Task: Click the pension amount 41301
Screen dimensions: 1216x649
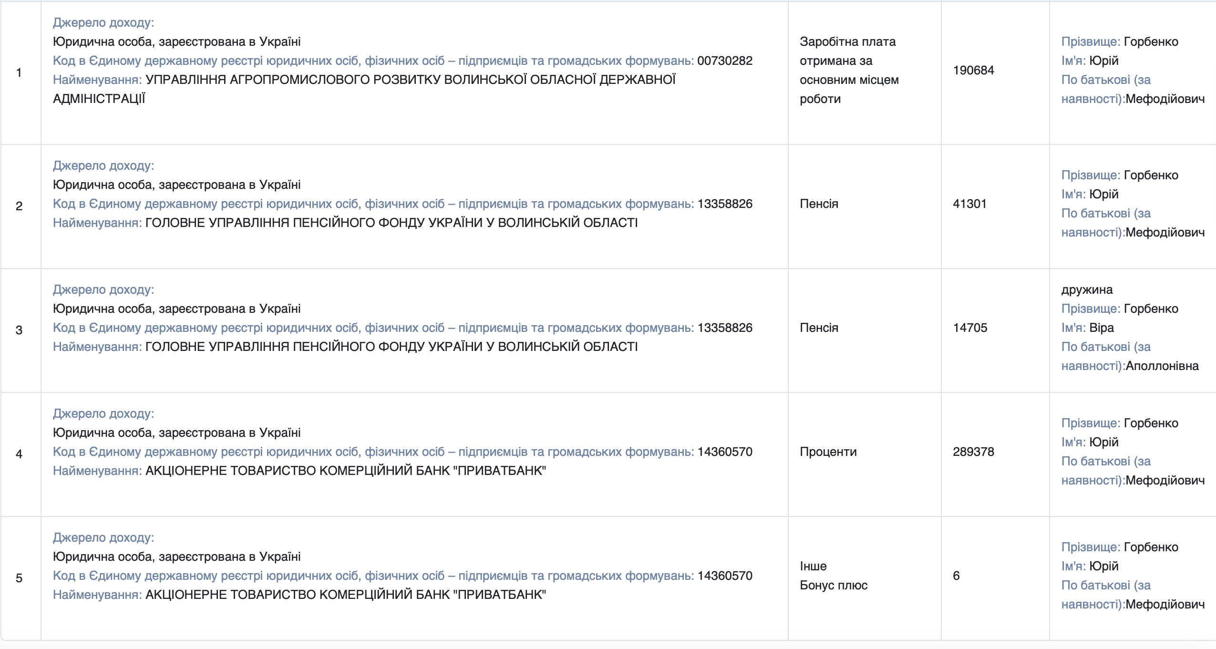Action: pyautogui.click(x=969, y=204)
